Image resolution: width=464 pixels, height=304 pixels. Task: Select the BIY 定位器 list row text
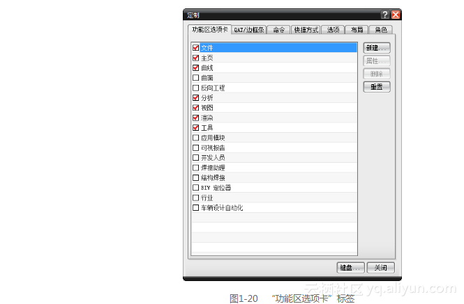click(216, 188)
